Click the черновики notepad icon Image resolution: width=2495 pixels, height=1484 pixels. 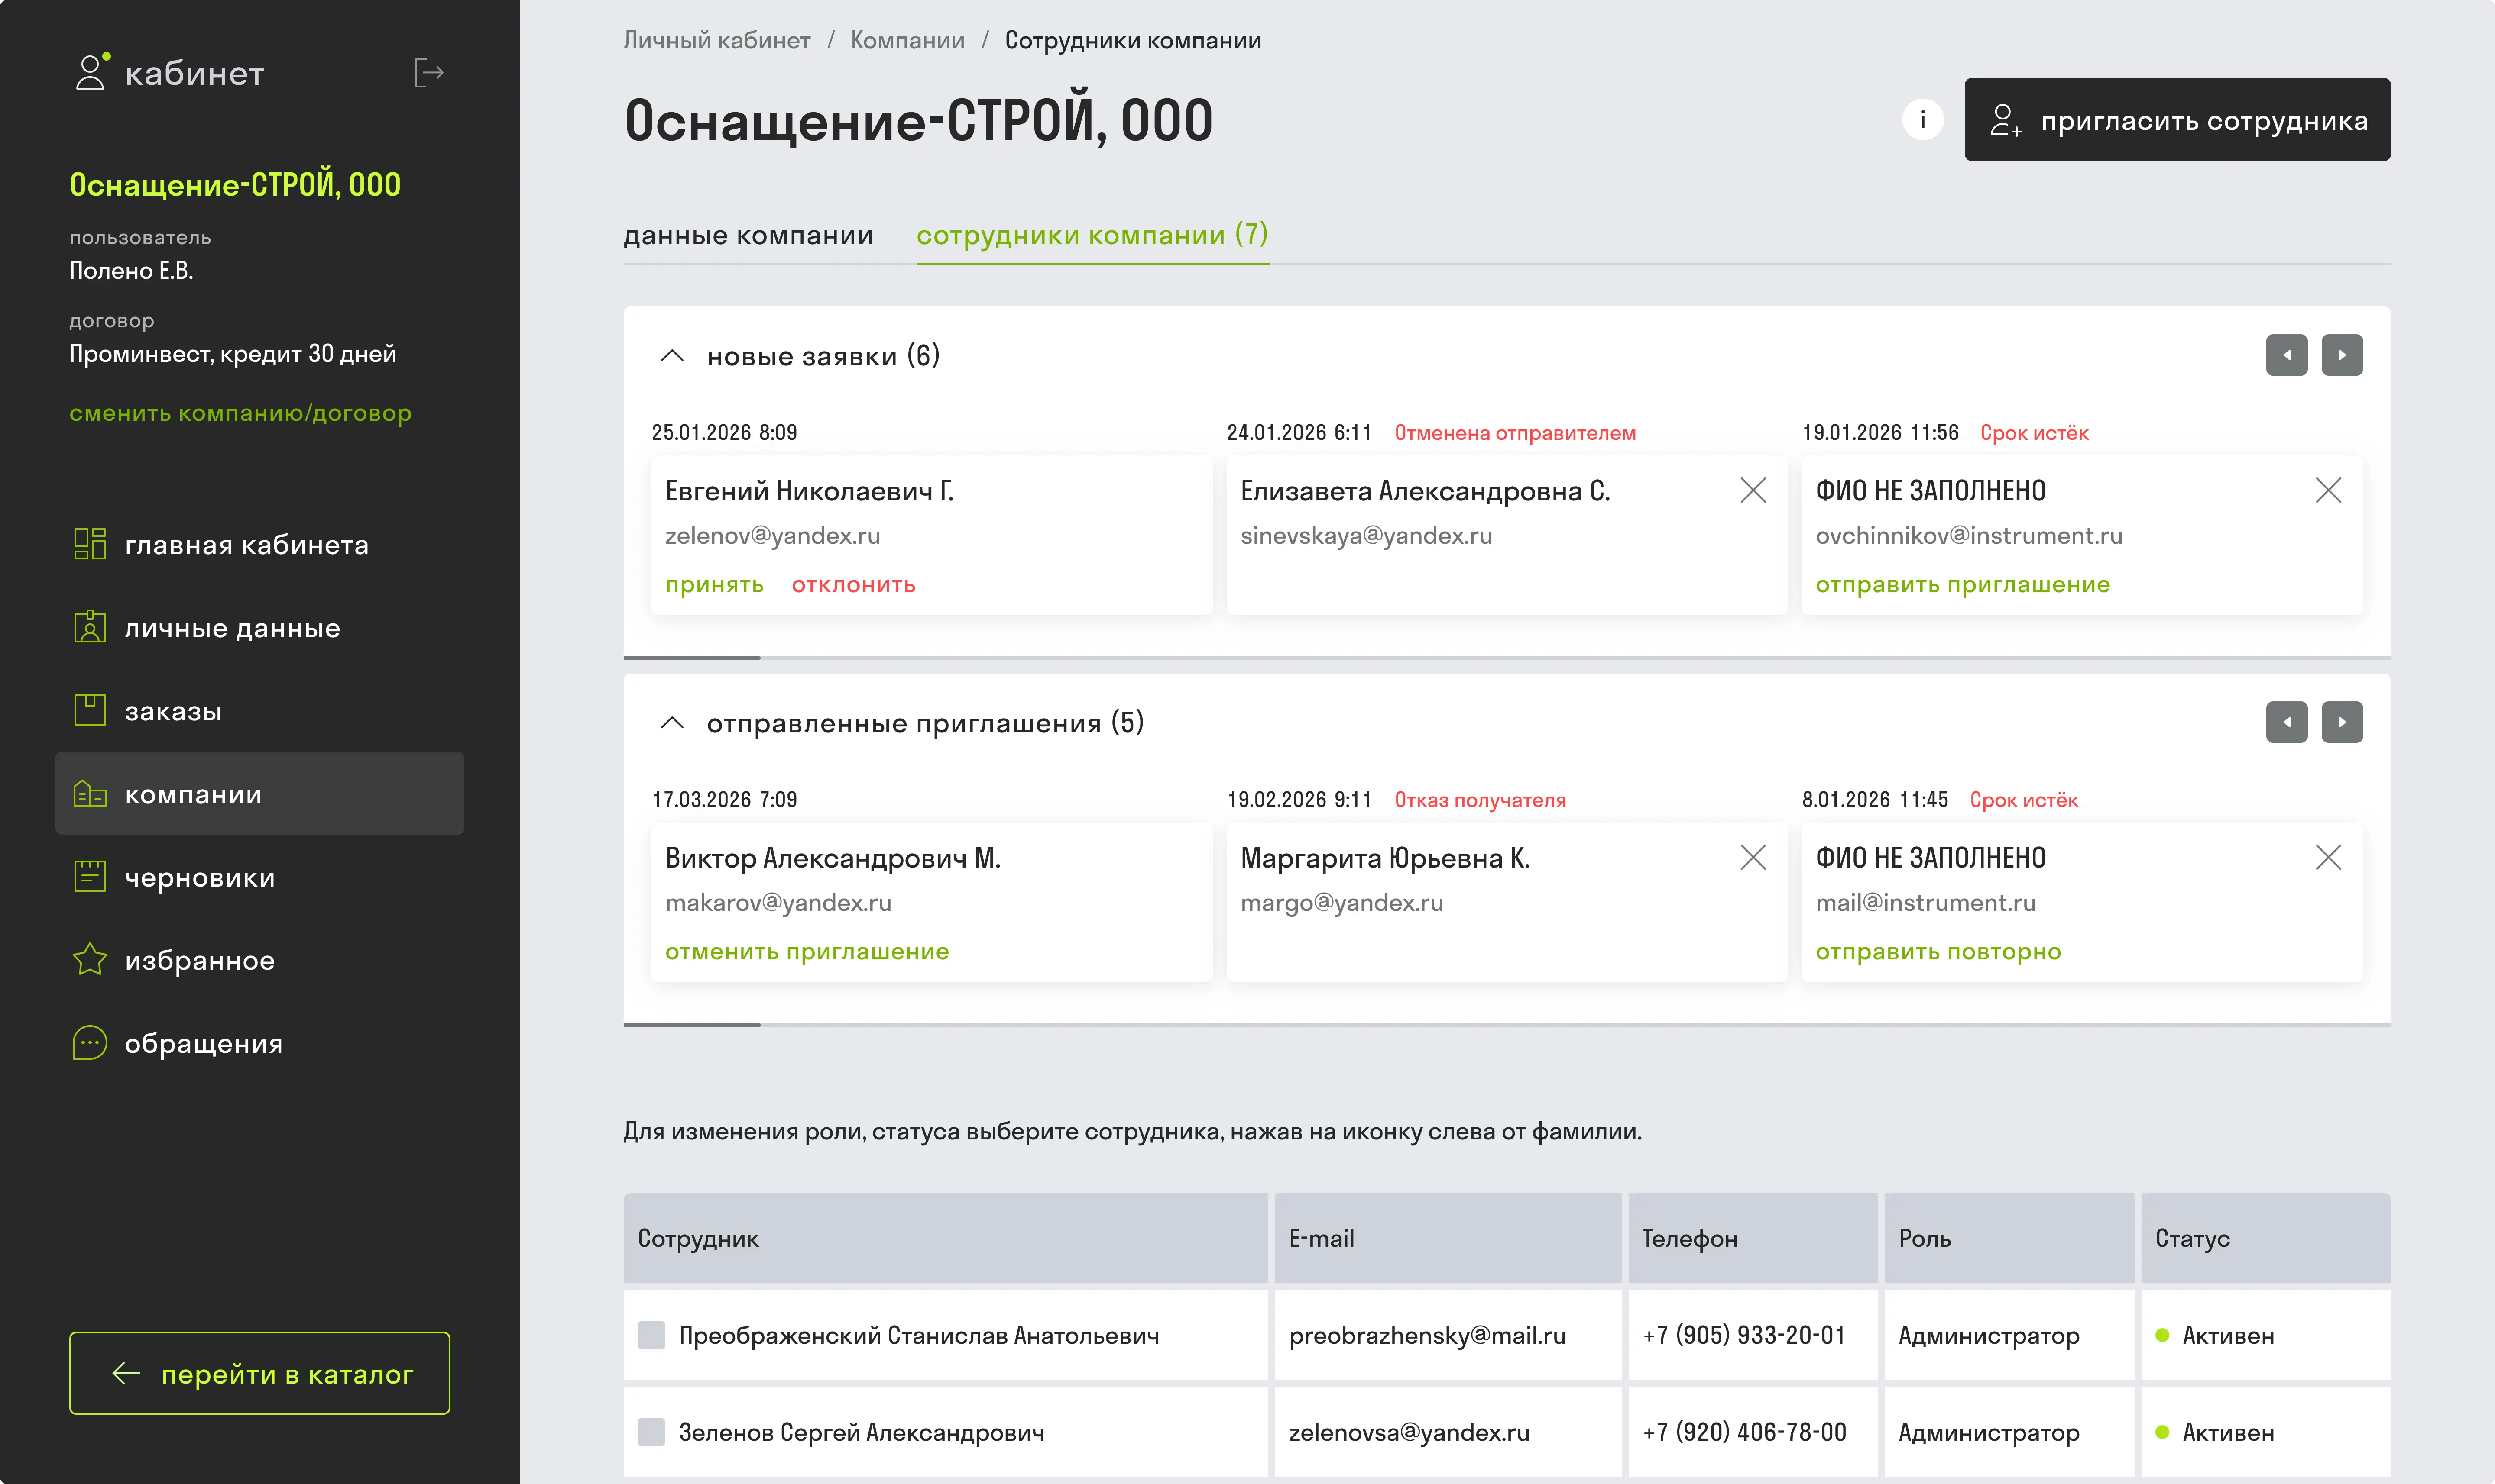point(90,876)
